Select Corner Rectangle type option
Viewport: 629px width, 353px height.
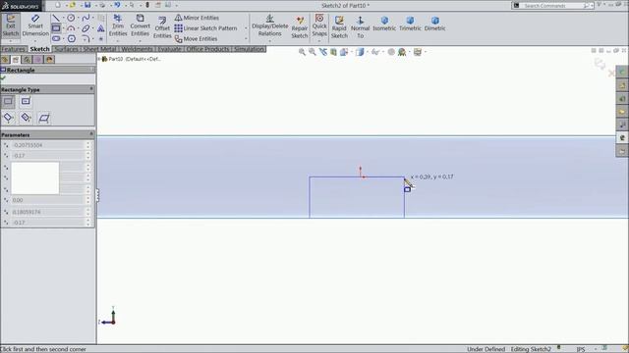click(x=8, y=102)
